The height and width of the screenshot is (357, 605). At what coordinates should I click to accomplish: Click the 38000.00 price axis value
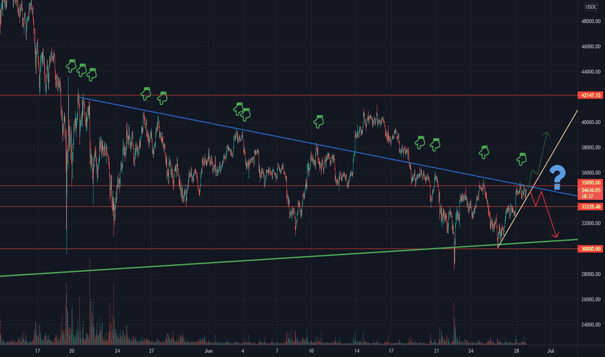(x=591, y=147)
